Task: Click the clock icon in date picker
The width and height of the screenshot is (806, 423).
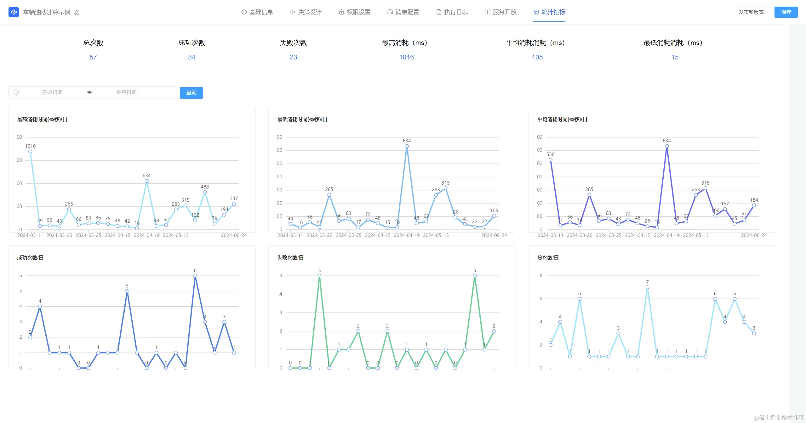Action: [16, 92]
